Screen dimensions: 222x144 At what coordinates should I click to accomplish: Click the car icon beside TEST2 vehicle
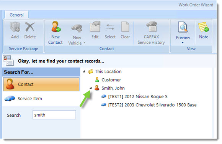tap(104, 105)
